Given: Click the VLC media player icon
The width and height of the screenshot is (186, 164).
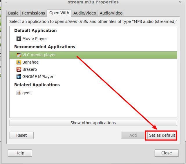Looking at the screenshot, I should pos(19,55).
